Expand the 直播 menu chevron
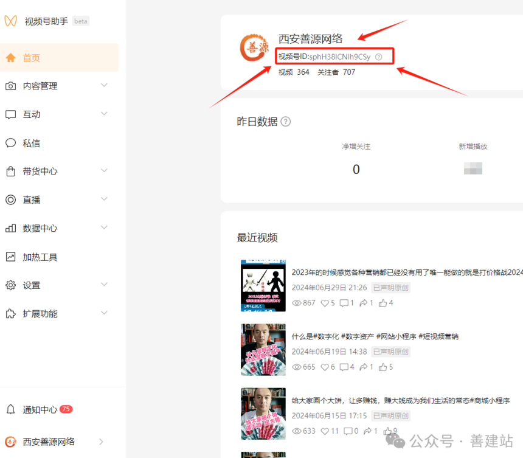This screenshot has height=458, width=523. click(x=105, y=199)
